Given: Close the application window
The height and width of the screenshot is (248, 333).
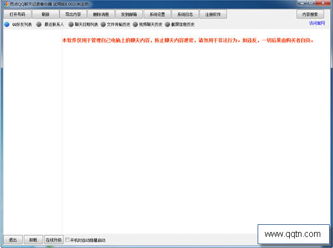Looking at the screenshot, I should coord(323,3).
